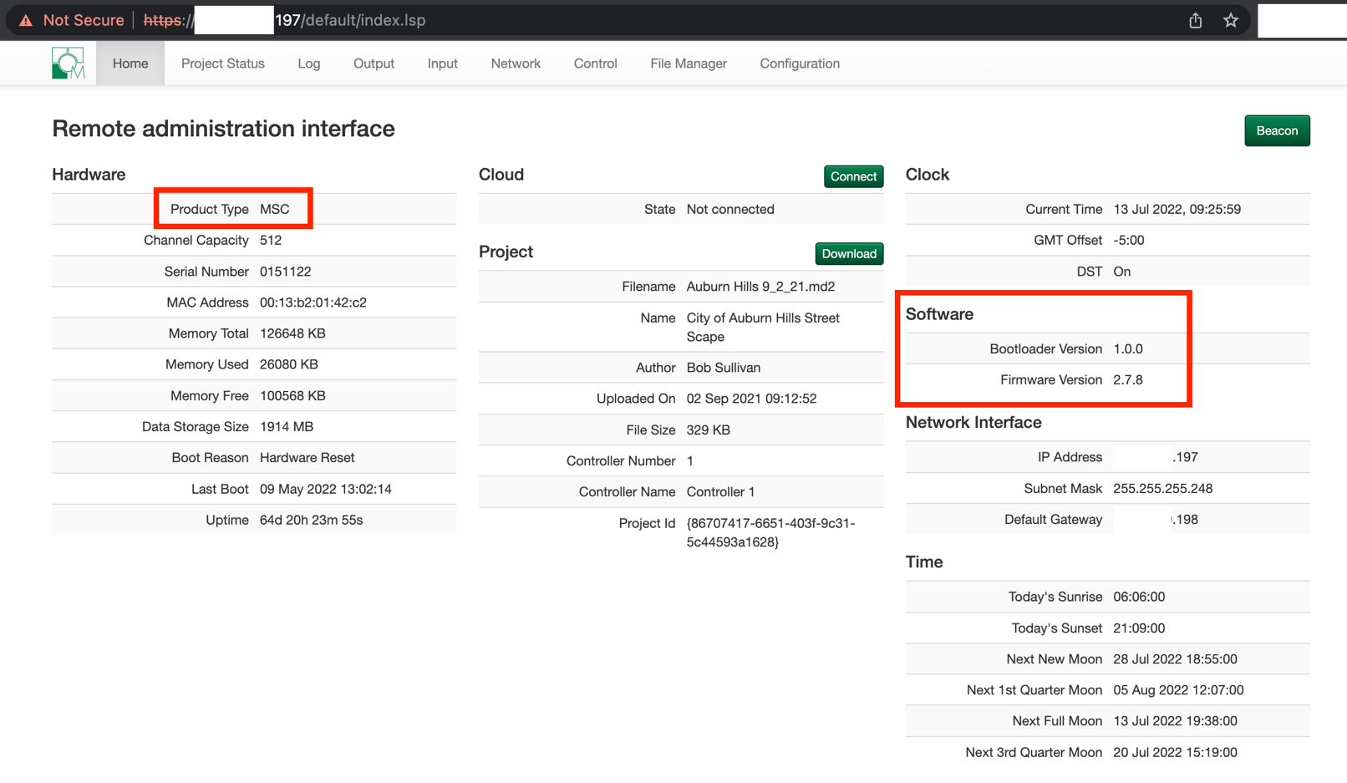Click the Project Id GUID text

(x=770, y=532)
